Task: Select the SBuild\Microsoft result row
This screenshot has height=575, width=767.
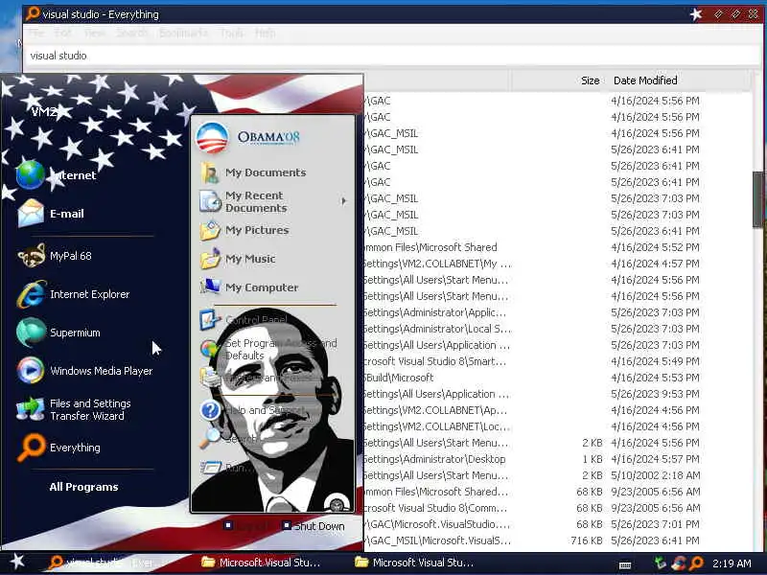Action: tap(558, 378)
